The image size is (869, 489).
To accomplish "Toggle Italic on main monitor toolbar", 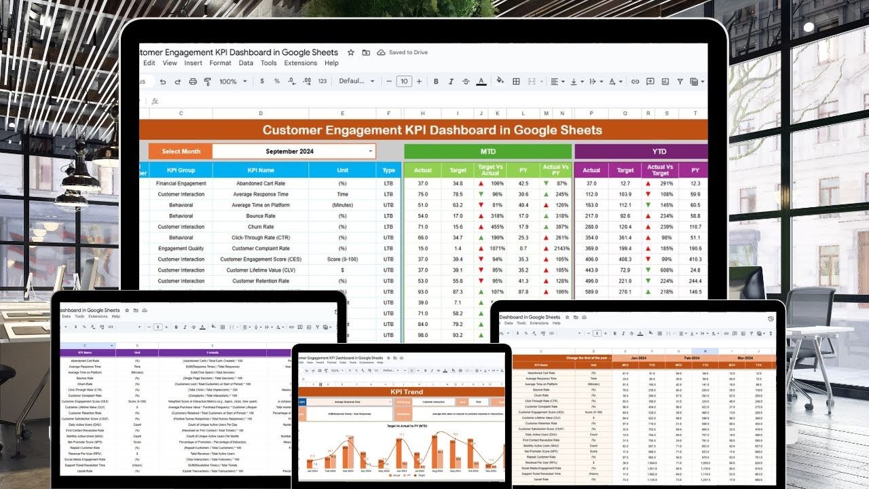I will [x=451, y=81].
